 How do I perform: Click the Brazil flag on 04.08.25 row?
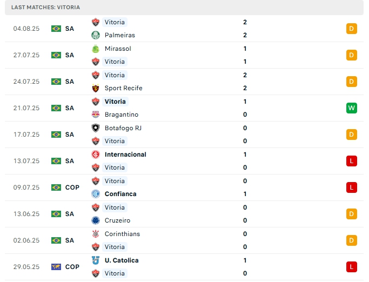point(56,29)
